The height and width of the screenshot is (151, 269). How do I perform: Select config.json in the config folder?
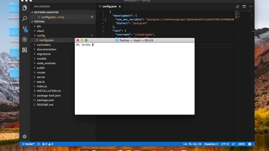(x=46, y=40)
